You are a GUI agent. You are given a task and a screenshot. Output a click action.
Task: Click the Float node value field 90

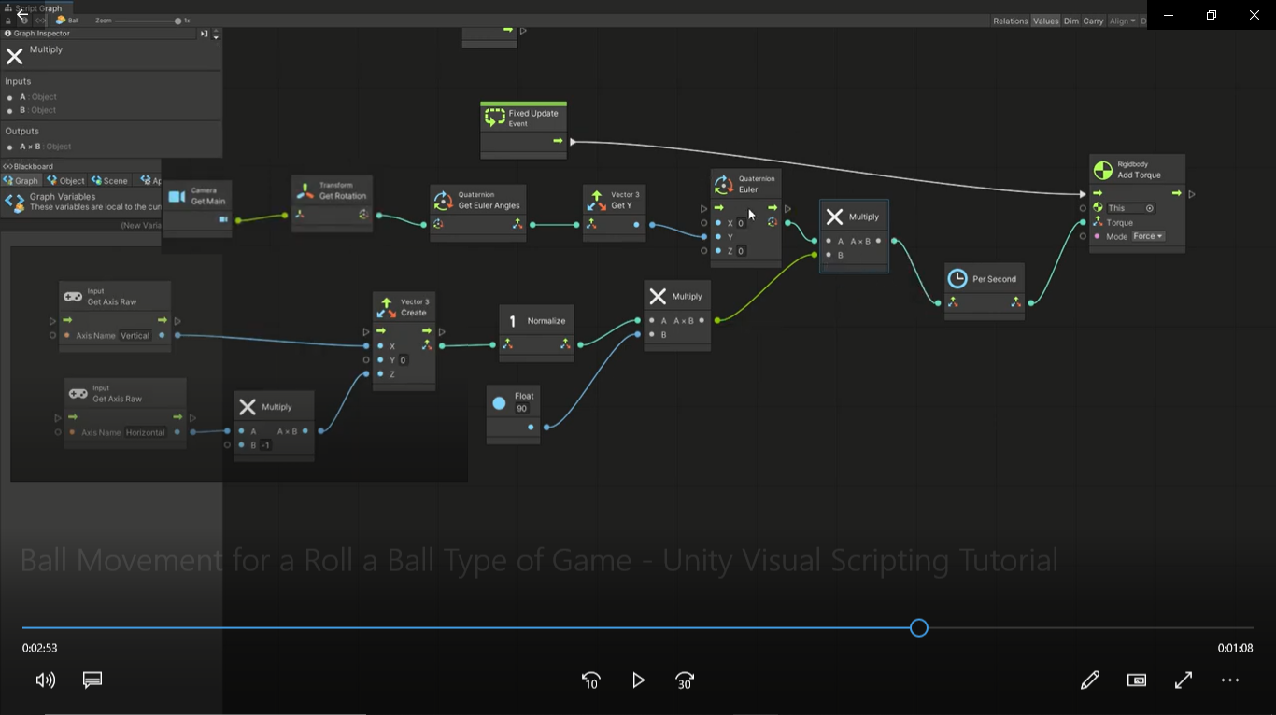click(x=521, y=409)
